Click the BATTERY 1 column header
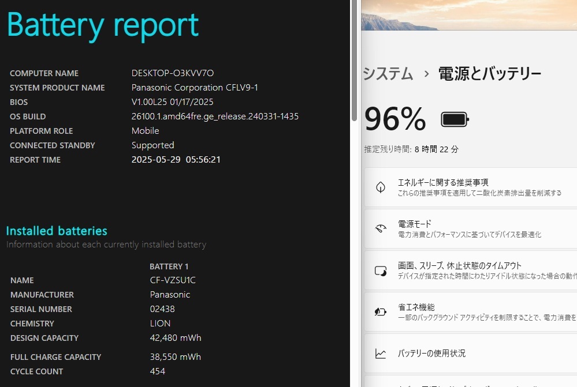 click(169, 266)
